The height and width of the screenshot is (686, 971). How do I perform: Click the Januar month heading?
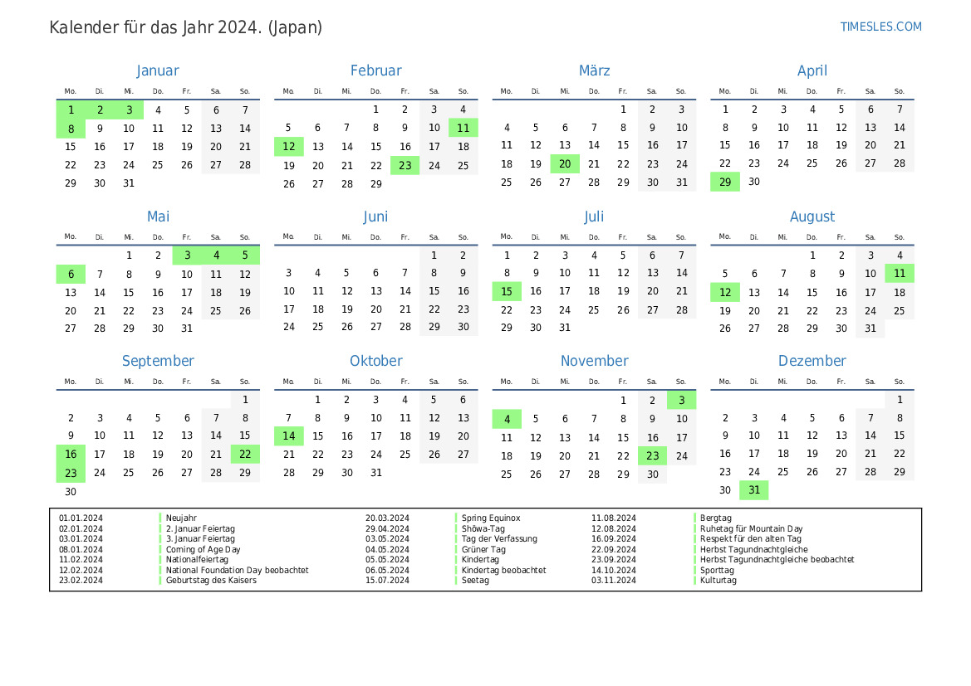158,71
